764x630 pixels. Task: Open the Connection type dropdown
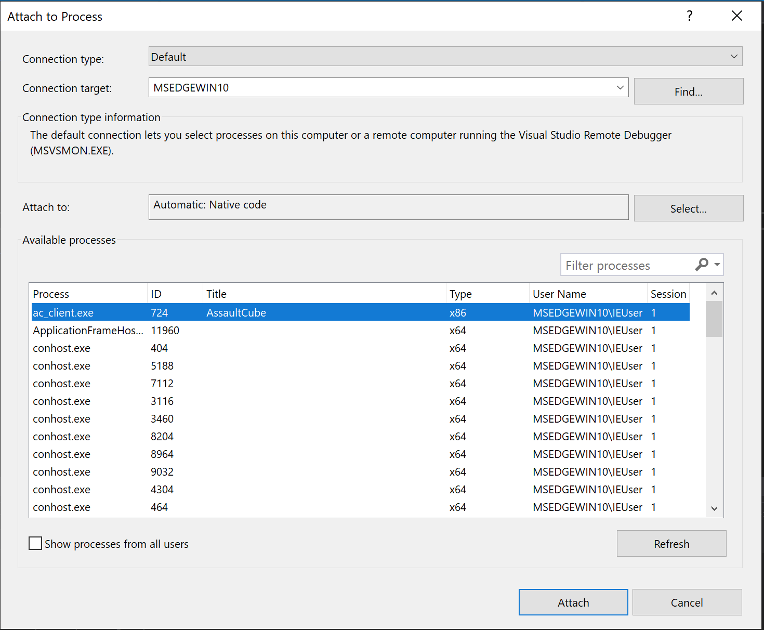pos(445,56)
